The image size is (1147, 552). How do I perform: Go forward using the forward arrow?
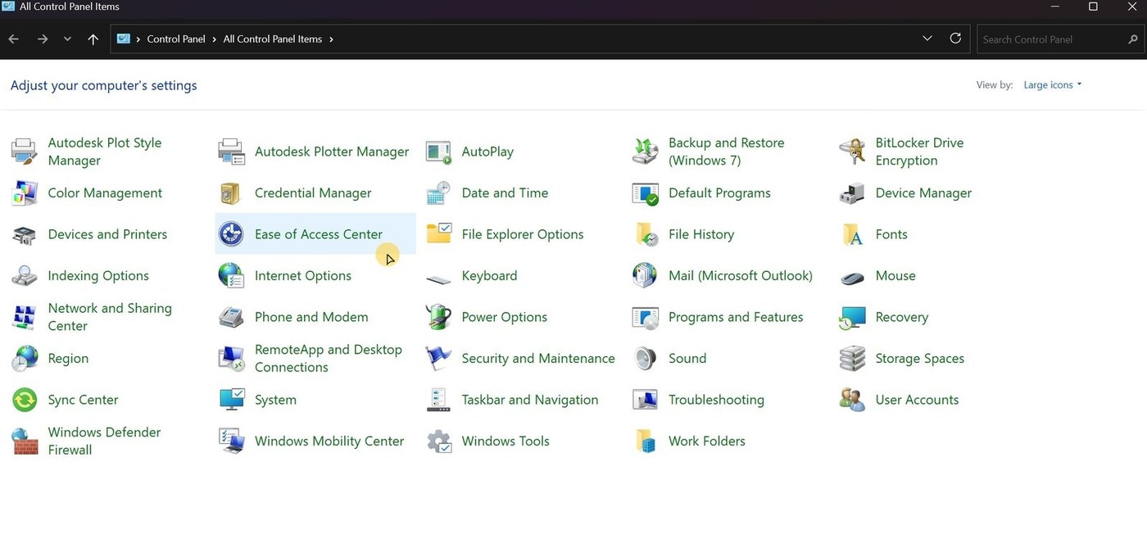click(42, 39)
